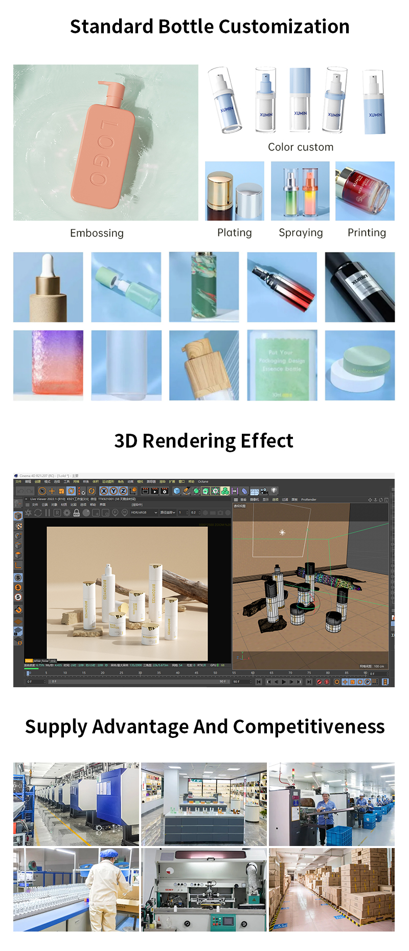Open the ProRender viewport menu

309,499
